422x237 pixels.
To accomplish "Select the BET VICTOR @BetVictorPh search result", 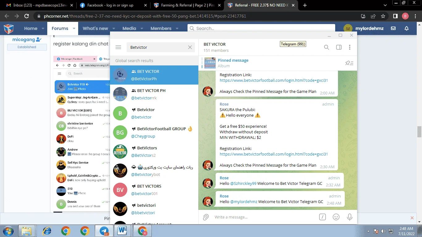I will [x=154, y=75].
